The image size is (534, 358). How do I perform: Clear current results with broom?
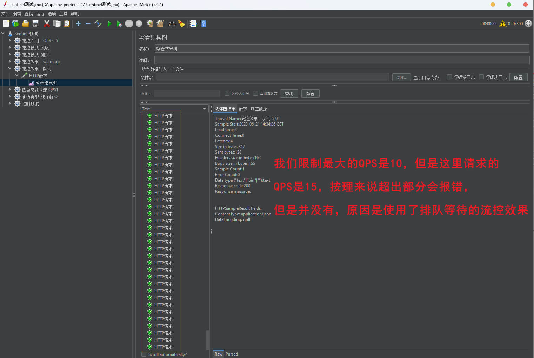click(x=150, y=23)
